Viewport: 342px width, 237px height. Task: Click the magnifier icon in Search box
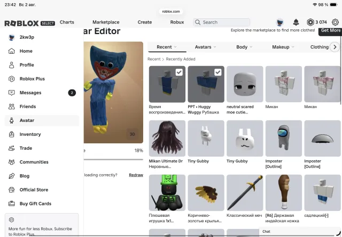[x=198, y=22]
